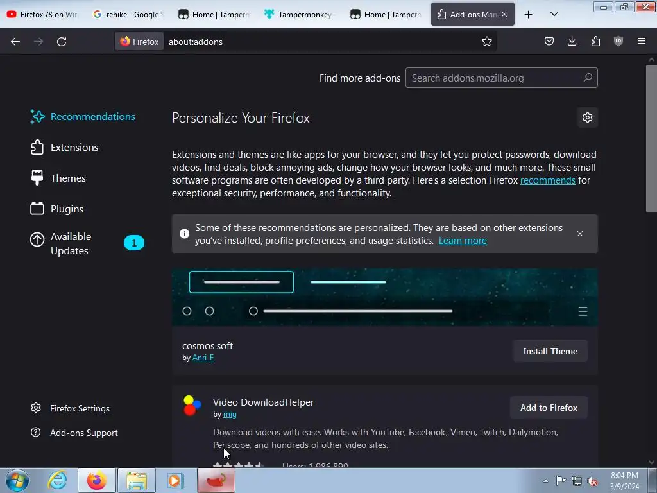657x493 pixels.
Task: Click the Video DownloadHelper icon
Action: click(192, 406)
